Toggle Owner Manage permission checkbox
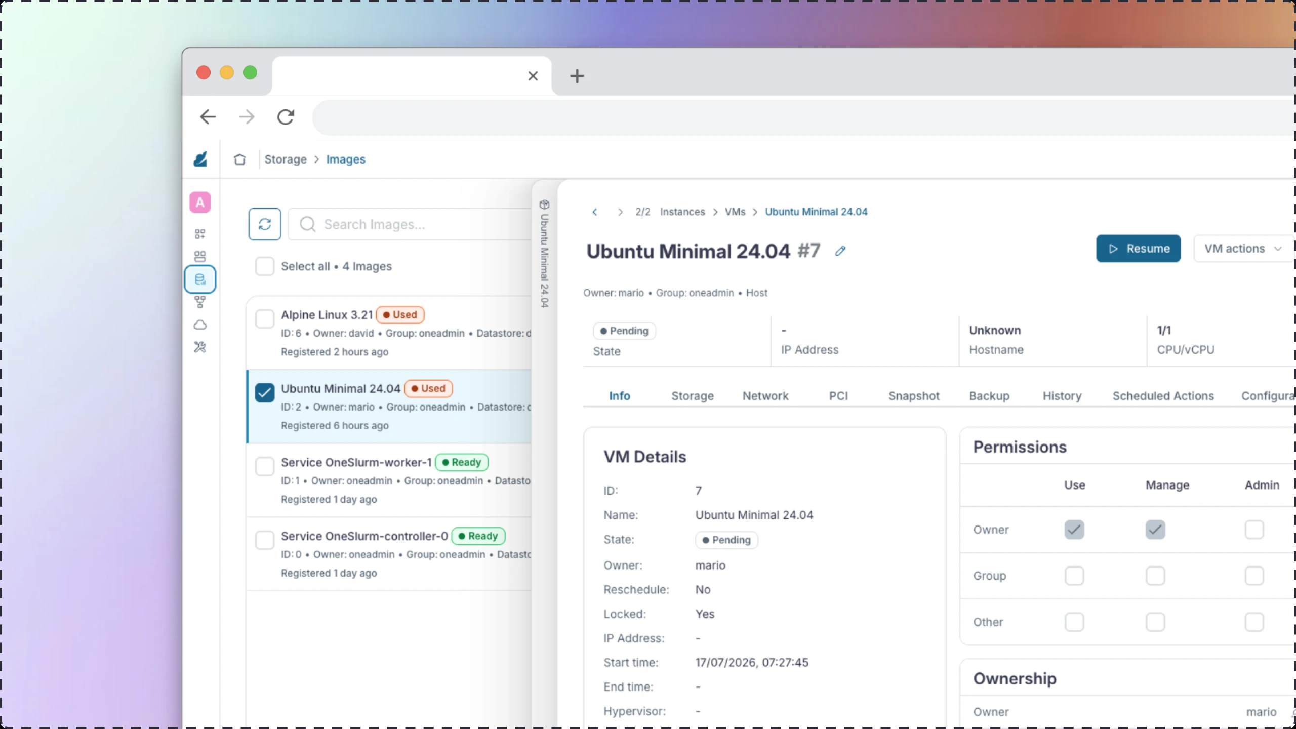 [x=1155, y=530]
